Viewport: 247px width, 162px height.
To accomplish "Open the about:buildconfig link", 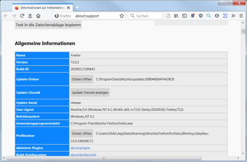I will [x=83, y=155].
